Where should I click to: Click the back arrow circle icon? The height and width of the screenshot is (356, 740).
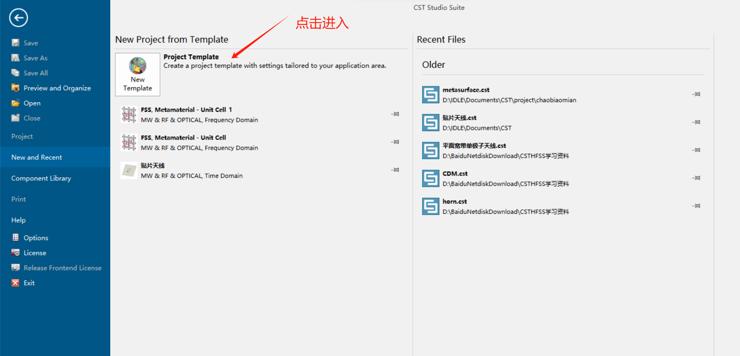pos(18,18)
